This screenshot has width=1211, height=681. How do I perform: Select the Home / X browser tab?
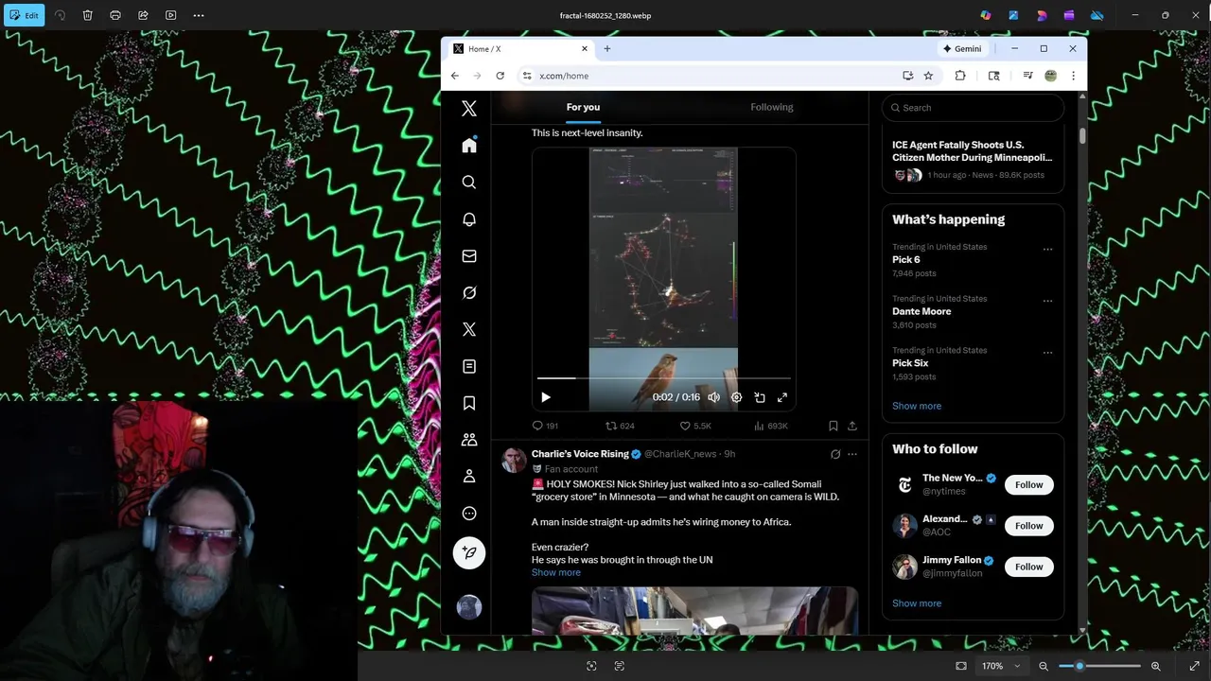[520, 49]
